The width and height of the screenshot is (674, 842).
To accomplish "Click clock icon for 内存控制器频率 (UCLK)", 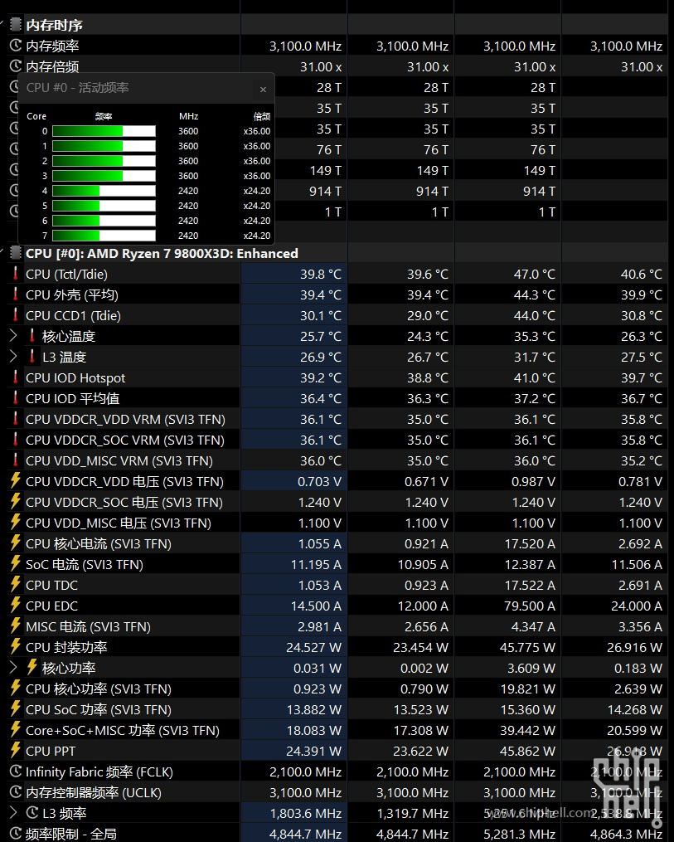I will coord(16,791).
